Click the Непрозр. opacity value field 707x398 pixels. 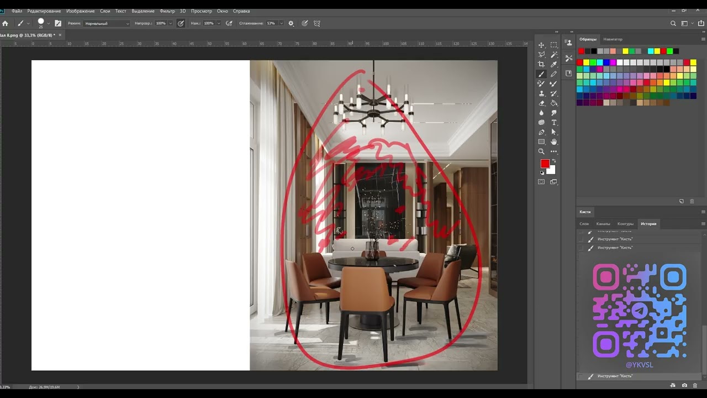(x=161, y=23)
